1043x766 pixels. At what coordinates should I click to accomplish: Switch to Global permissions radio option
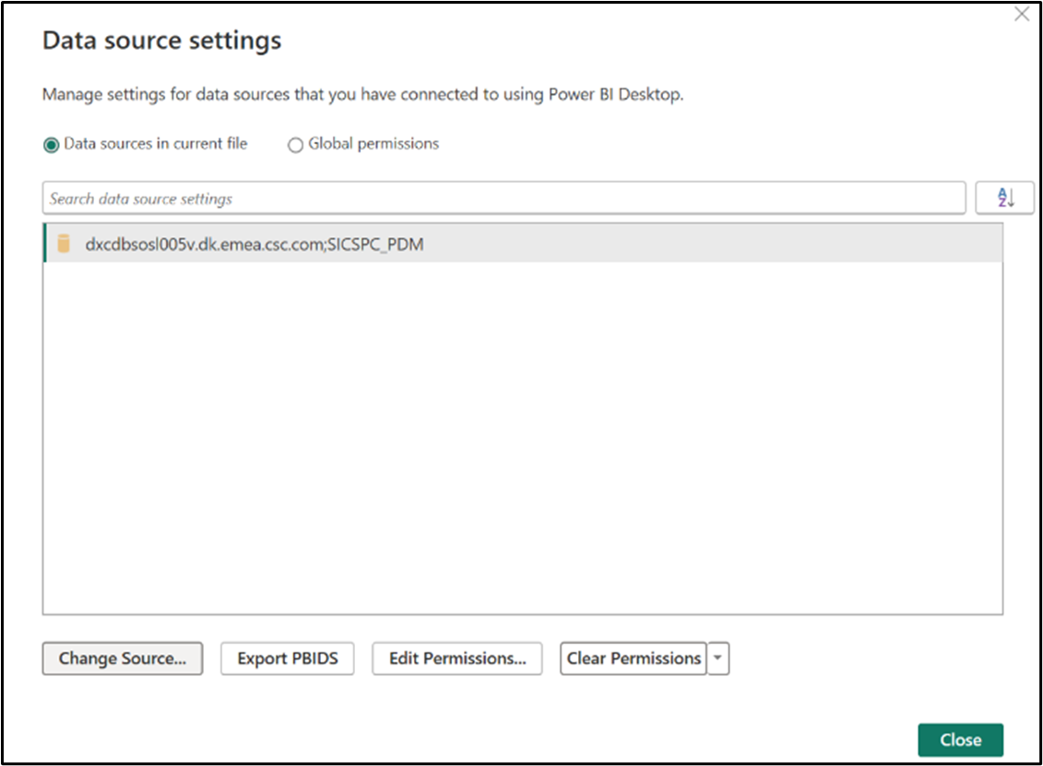pos(295,145)
